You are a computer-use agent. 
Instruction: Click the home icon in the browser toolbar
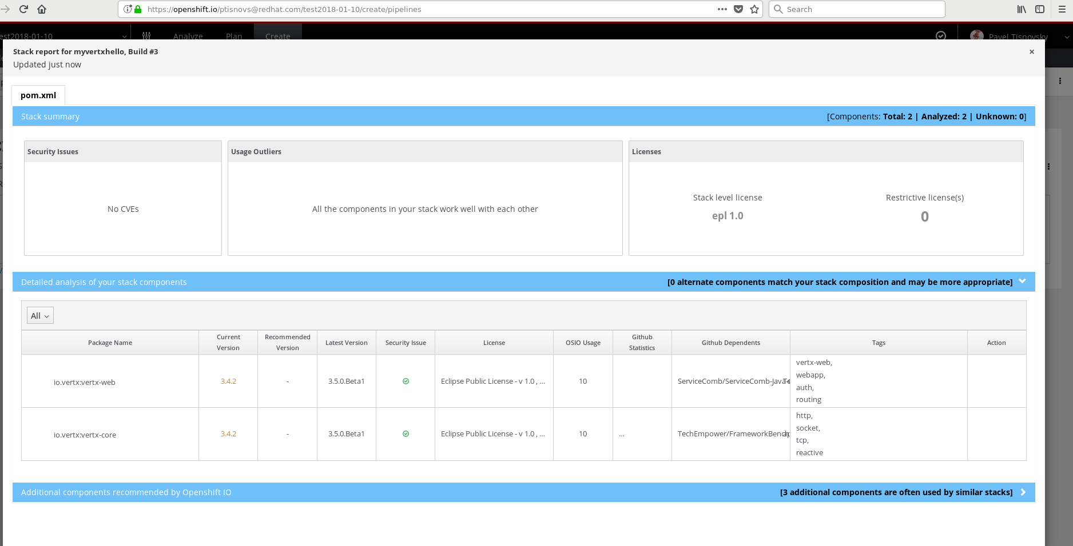tap(41, 9)
